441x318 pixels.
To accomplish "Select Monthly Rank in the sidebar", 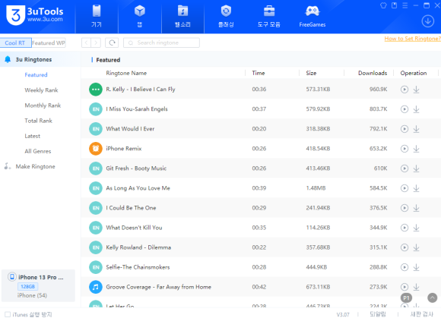I will [43, 105].
